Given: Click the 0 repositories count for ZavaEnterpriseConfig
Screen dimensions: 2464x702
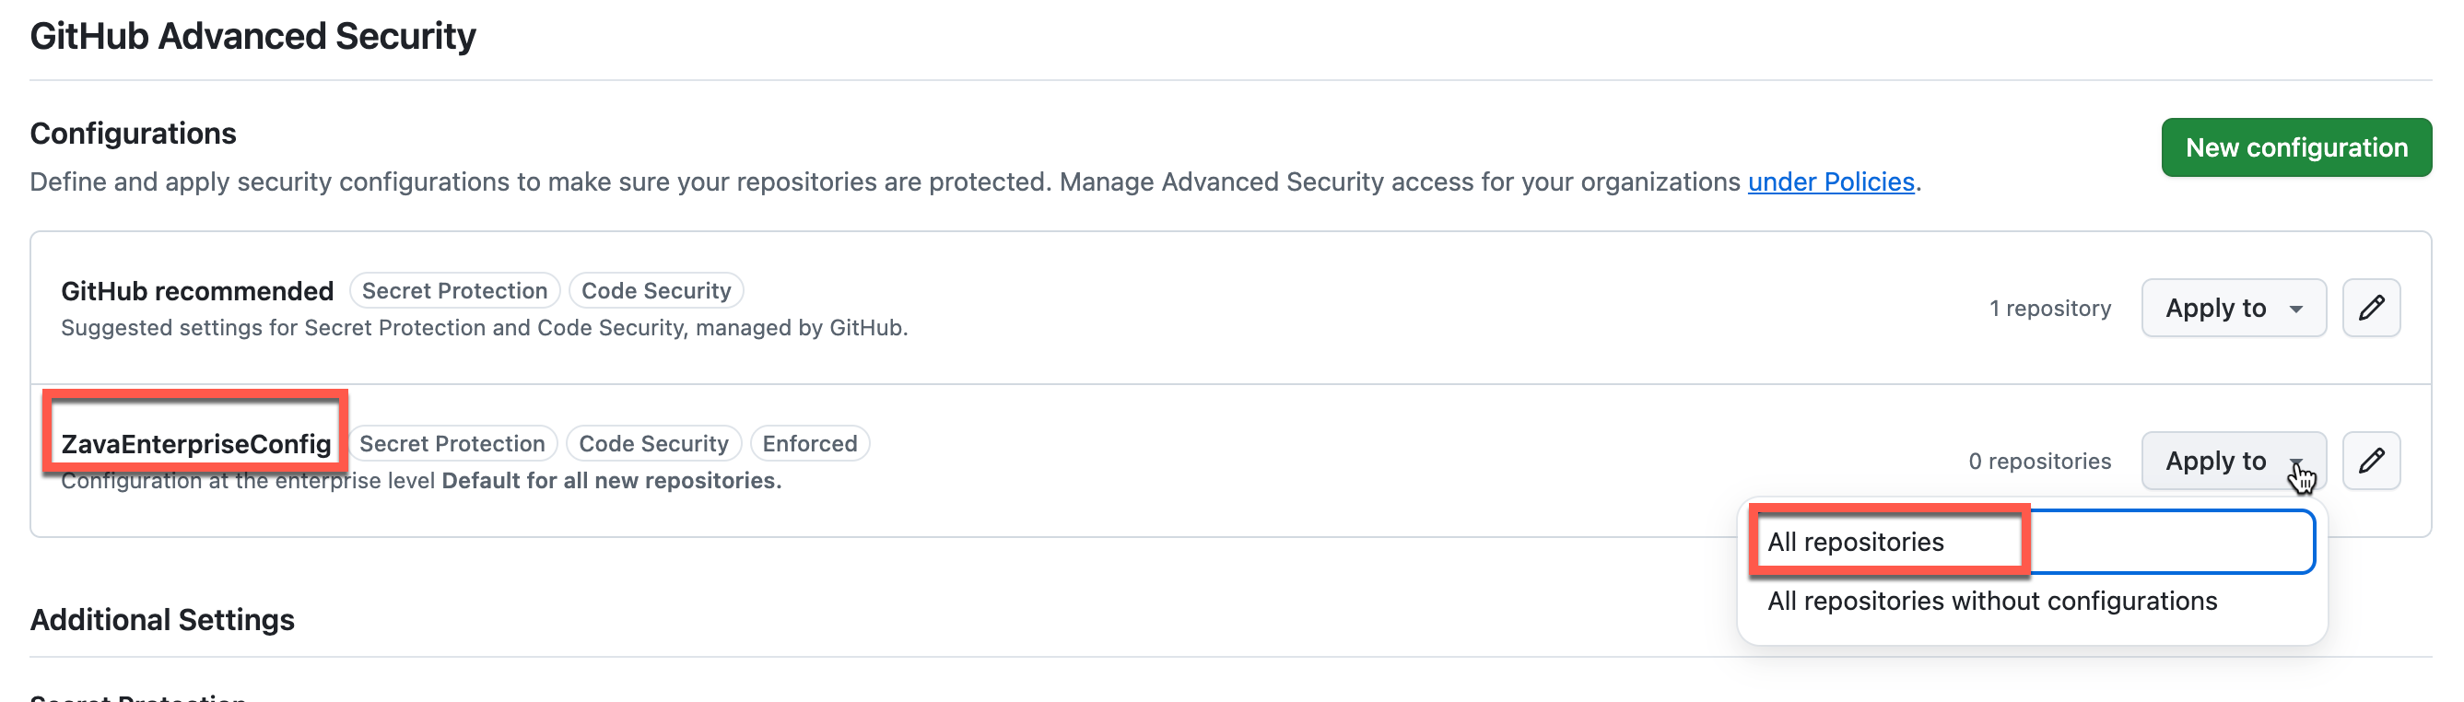Looking at the screenshot, I should (2041, 460).
